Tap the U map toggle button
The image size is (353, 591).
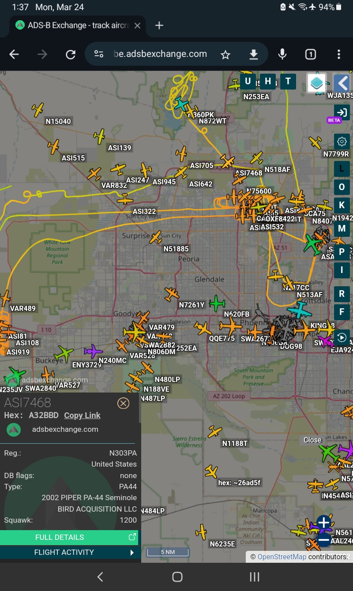[x=248, y=81]
